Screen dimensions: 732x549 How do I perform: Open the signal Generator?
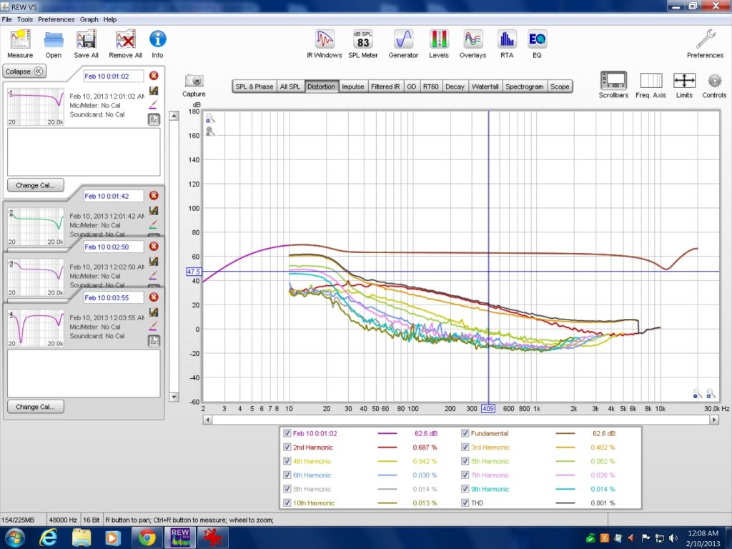[x=403, y=39]
